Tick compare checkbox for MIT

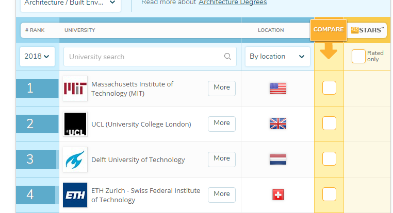(329, 88)
